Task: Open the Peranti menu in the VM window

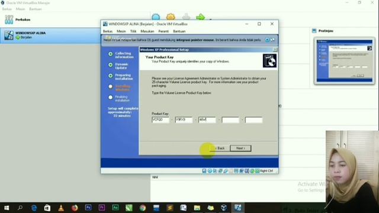Action: click(163, 31)
